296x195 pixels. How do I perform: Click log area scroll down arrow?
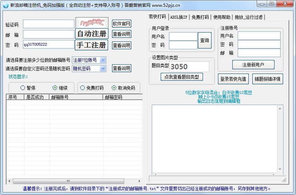(x=280, y=169)
